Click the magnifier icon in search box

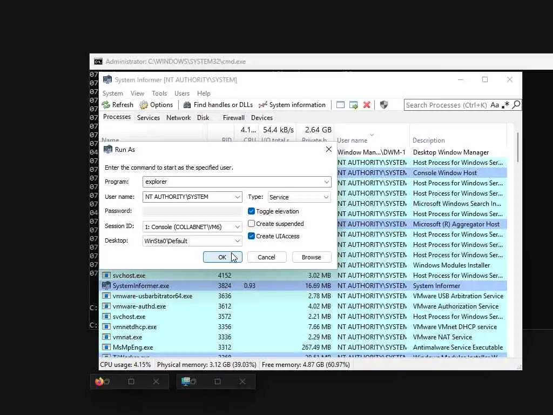pos(516,105)
